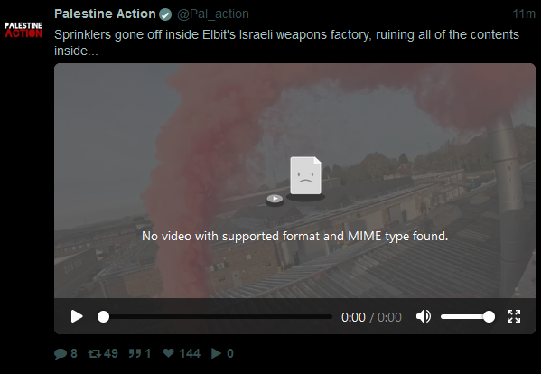Click the Palestine Action profile avatar

click(x=23, y=30)
